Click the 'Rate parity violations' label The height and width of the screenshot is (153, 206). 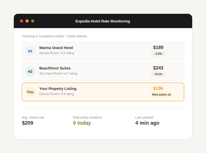[88, 117]
